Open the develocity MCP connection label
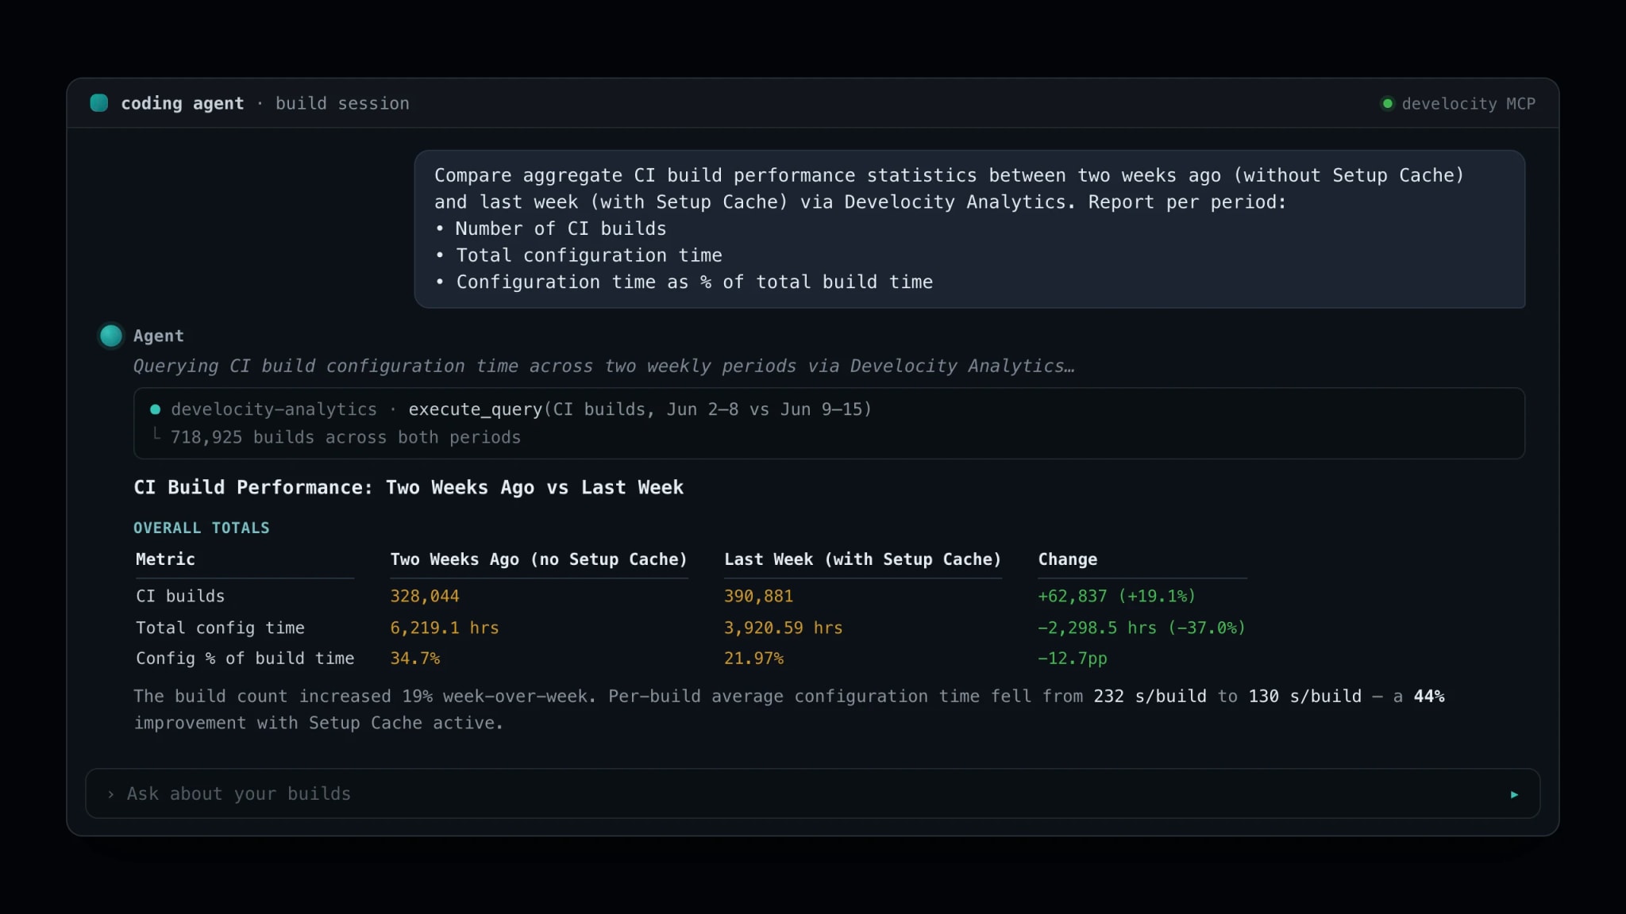 (x=1468, y=104)
